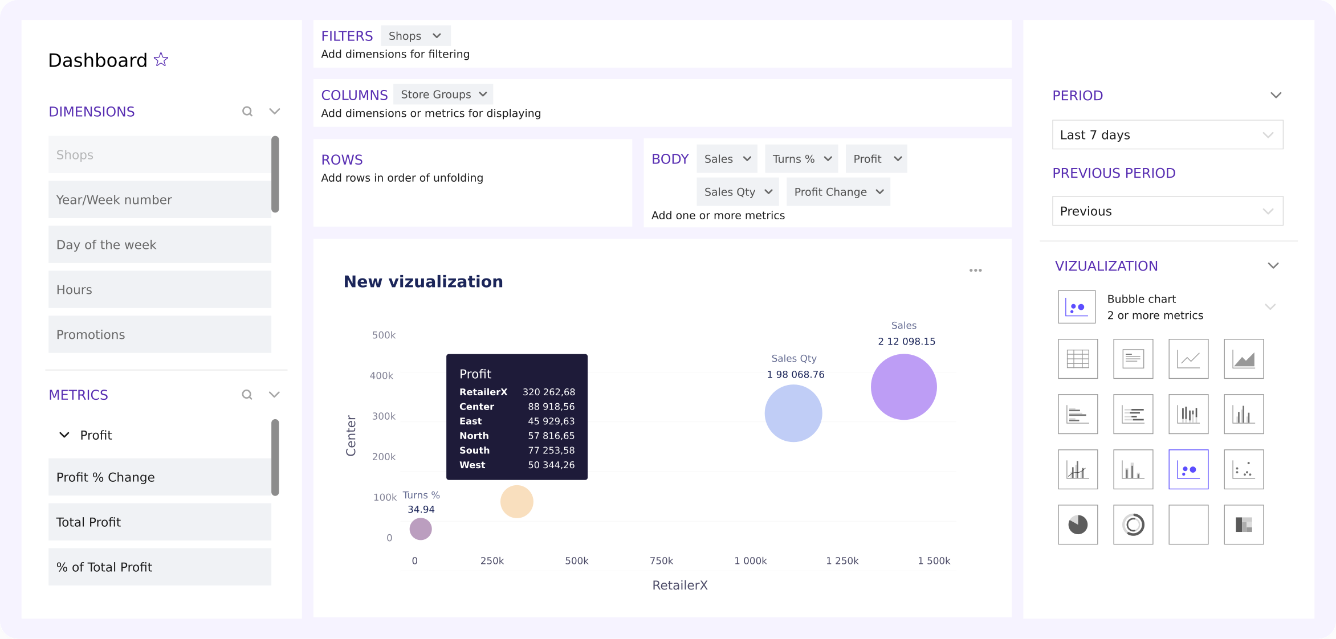Select the Promotions dimension

tap(160, 335)
